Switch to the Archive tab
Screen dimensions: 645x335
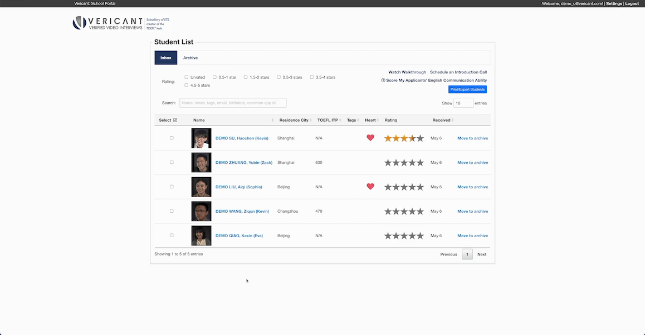point(190,58)
